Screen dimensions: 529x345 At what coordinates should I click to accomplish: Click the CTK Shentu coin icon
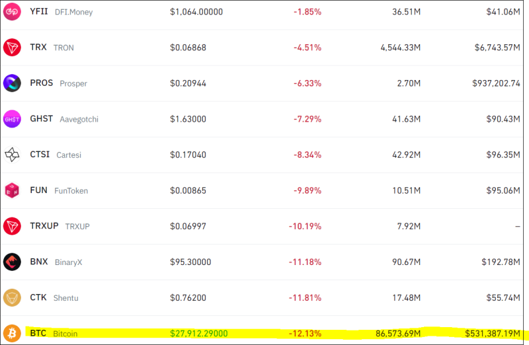click(12, 298)
